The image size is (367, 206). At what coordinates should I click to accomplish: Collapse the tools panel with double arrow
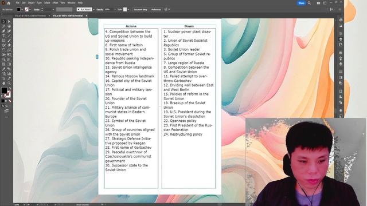pos(2,14)
